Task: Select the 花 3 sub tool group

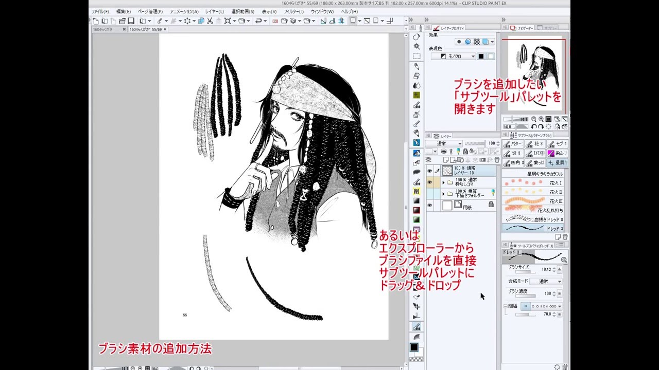Action: [x=535, y=144]
